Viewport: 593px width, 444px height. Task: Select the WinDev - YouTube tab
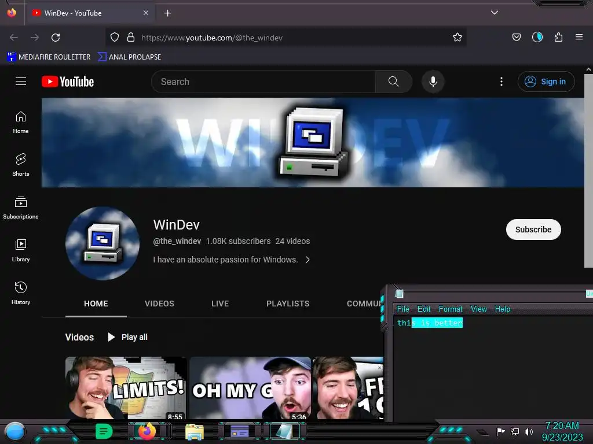[x=91, y=13]
